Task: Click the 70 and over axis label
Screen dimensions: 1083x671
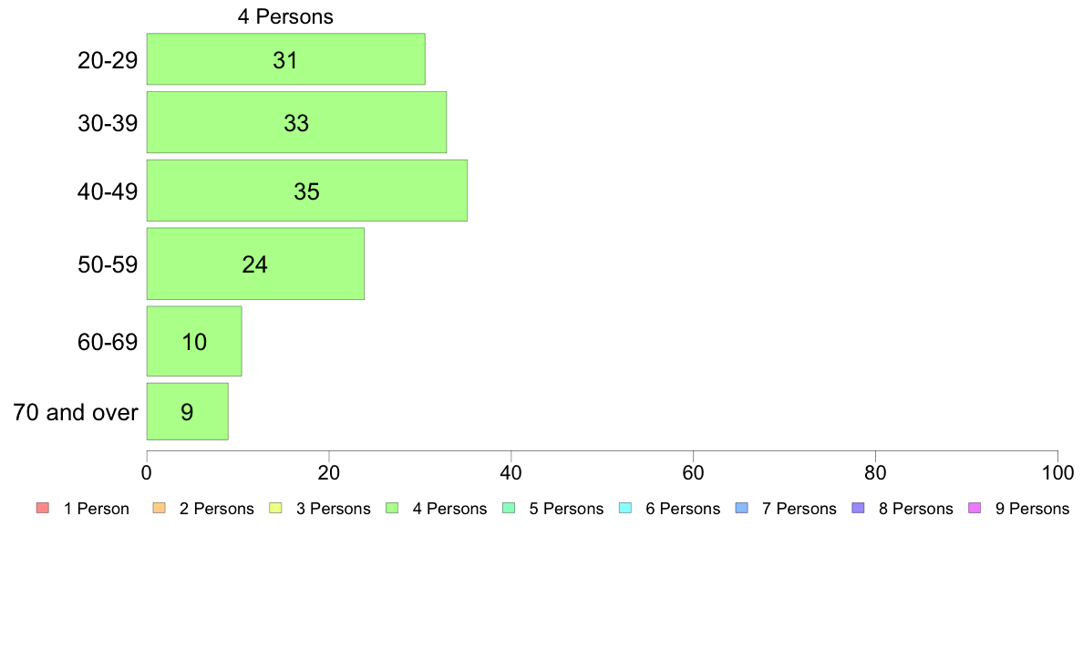Action: point(76,413)
